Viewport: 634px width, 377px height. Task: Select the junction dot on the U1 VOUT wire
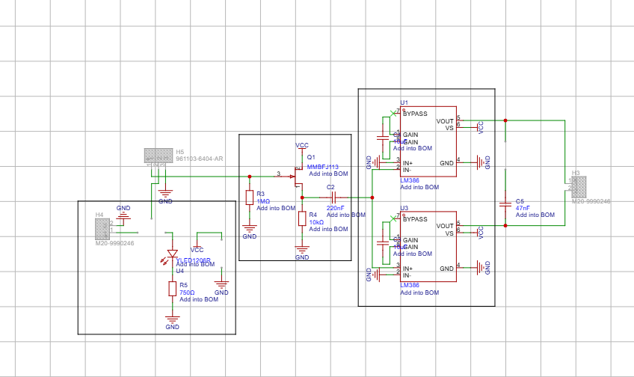click(505, 120)
